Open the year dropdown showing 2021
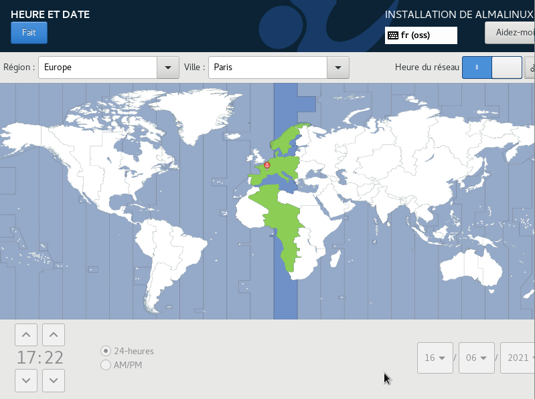Screen dimensions: 535x399 point(521,358)
